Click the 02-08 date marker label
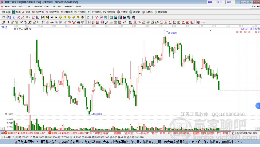 tap(239, 32)
